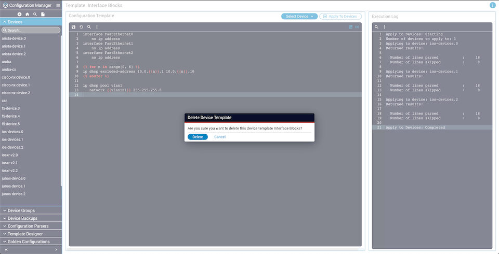
Task: Toggle the hamburger menu beside Configuration Manager
Action: (58, 5)
